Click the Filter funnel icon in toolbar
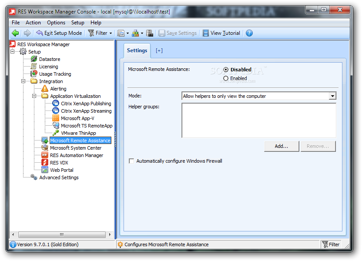Image resolution: width=362 pixels, height=261 pixels. point(91,33)
